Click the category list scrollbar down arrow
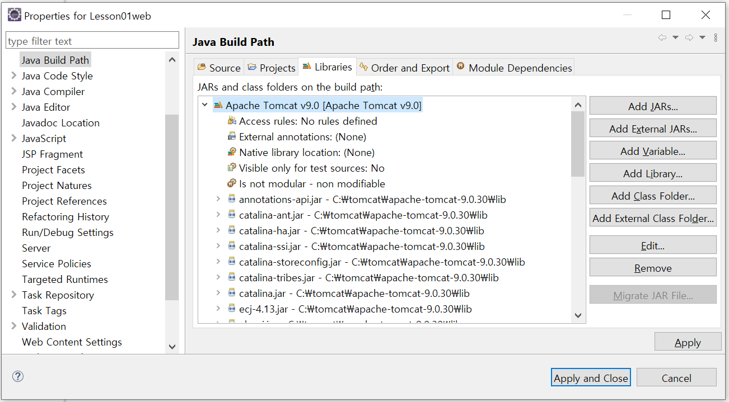The width and height of the screenshot is (729, 402). click(x=172, y=347)
